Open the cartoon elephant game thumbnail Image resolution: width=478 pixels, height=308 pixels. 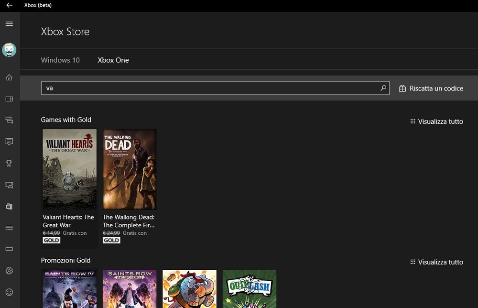[190, 289]
